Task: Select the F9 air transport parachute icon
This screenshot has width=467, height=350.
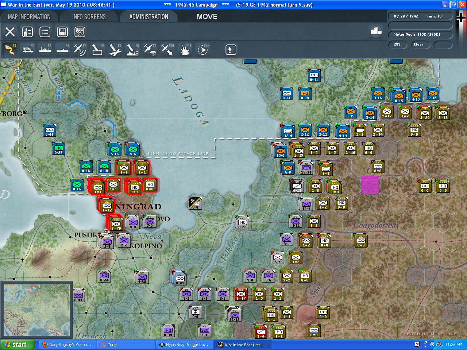Action: pyautogui.click(x=150, y=50)
